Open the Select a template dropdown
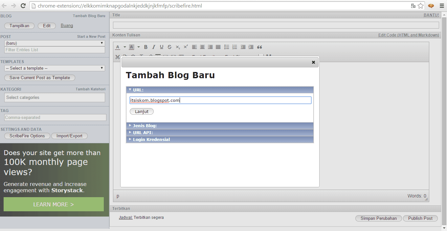 (x=55, y=68)
